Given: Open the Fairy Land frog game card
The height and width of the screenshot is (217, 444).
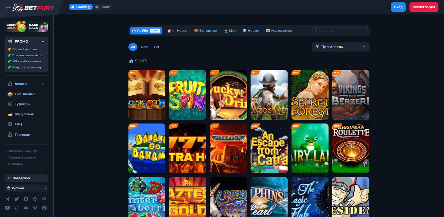Looking at the screenshot, I should pyautogui.click(x=310, y=148).
